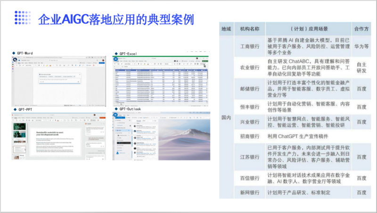
Task: Click 百度 in the 江苏银行 row
Action: pyautogui.click(x=361, y=157)
